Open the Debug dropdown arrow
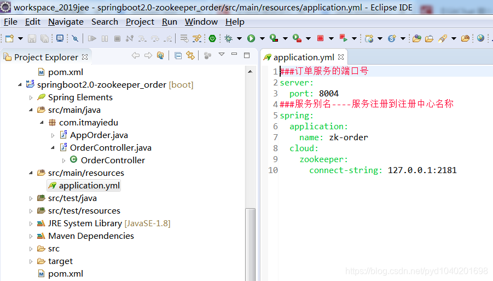Screen dimensions: 493x281 [x=239, y=39]
